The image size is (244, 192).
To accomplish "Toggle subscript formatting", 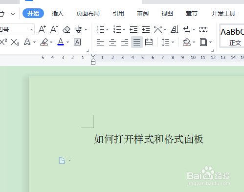I will 15,42.
